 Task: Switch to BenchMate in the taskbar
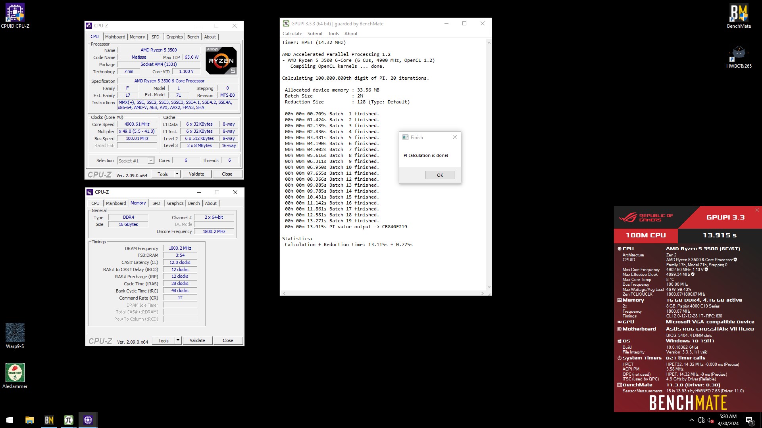click(49, 420)
